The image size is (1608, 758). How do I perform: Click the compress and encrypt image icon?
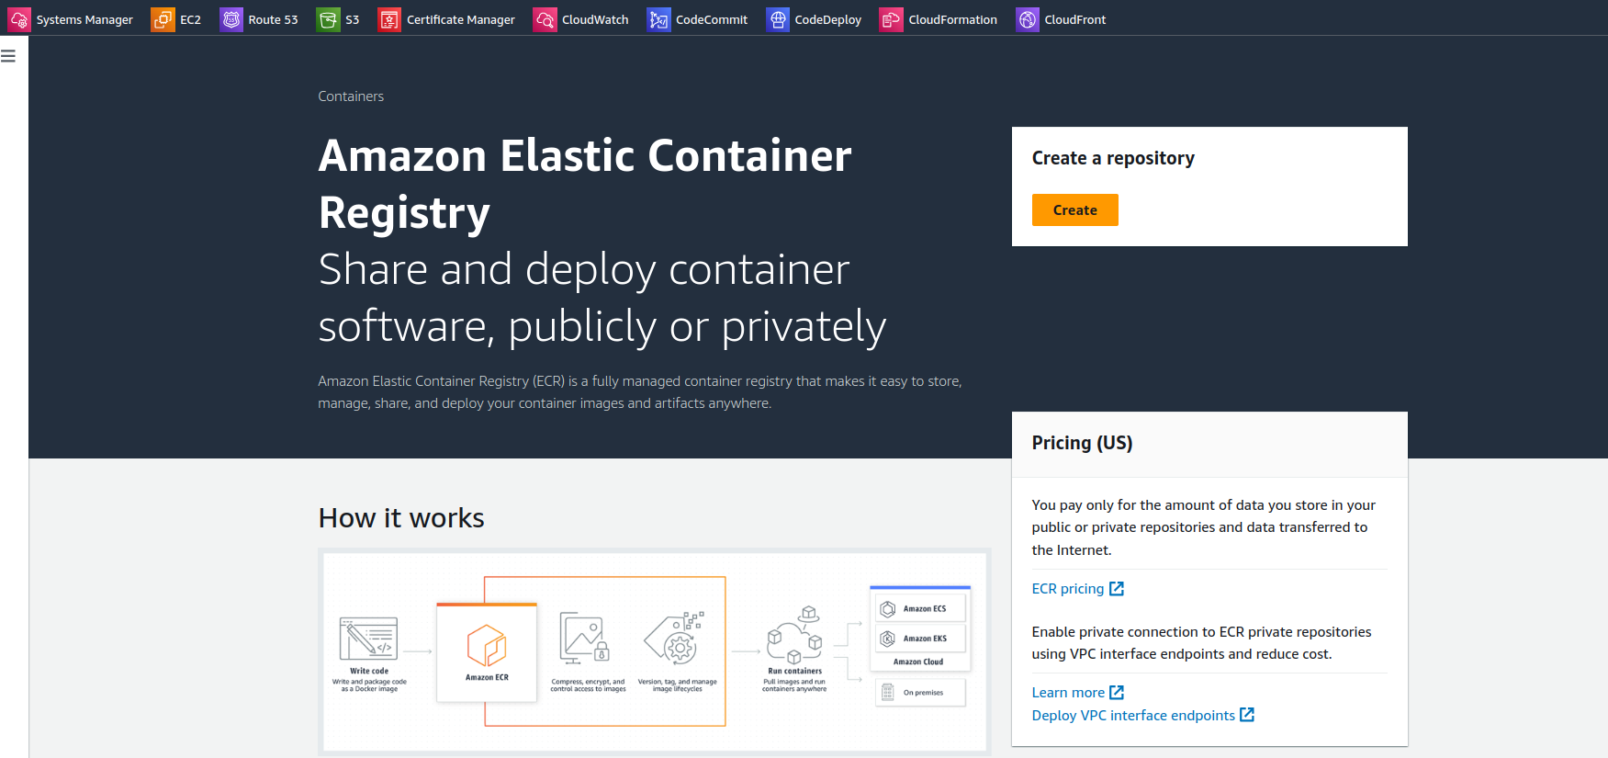pos(585,638)
